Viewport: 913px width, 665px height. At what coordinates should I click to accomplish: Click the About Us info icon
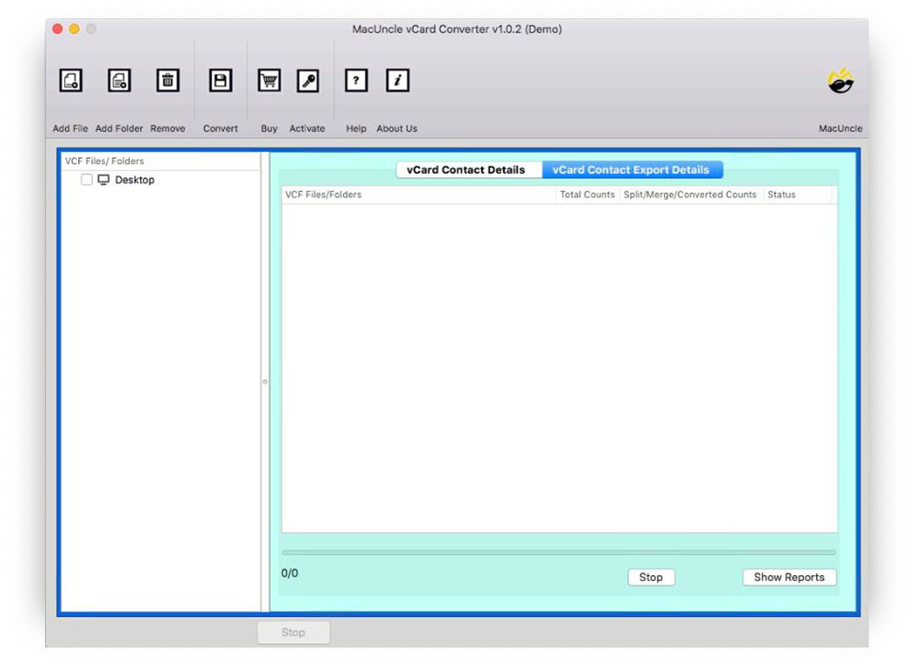[397, 80]
